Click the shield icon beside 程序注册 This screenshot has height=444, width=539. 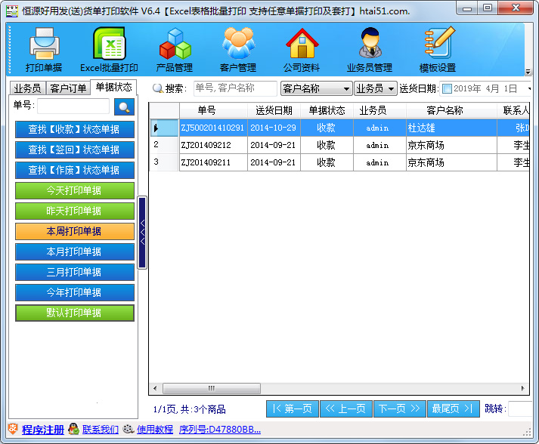13,429
